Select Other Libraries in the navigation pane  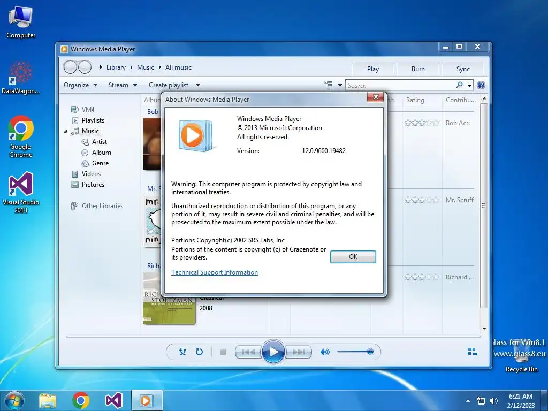[97, 206]
